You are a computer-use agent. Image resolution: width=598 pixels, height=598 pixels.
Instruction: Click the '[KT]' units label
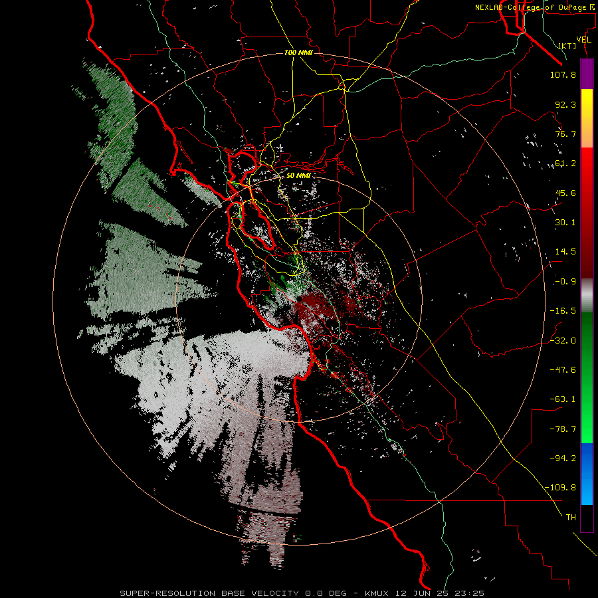[x=567, y=46]
